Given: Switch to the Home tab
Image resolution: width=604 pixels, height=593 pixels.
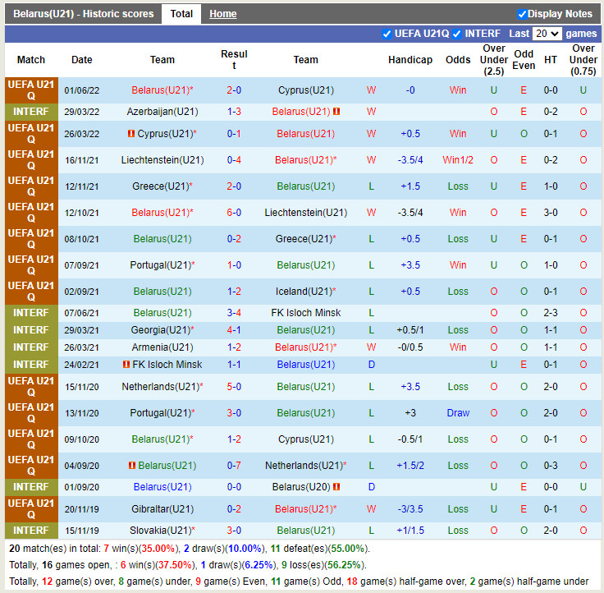Looking at the screenshot, I should point(222,14).
